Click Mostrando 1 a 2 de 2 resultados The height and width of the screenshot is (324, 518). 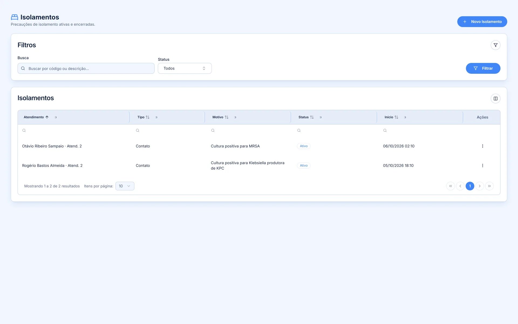click(x=52, y=186)
